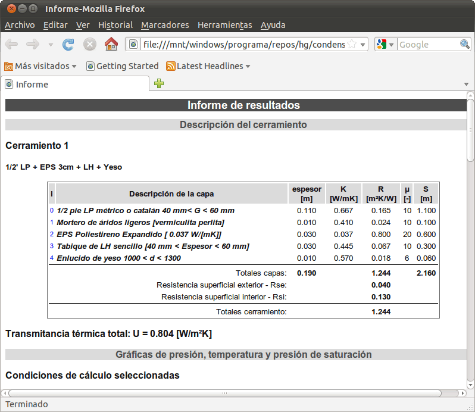Open the Ayuda menu
Viewport: 475px width, 412px height.
click(x=273, y=25)
